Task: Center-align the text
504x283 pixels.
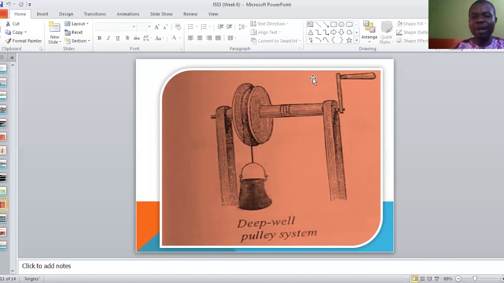Action: (x=200, y=38)
